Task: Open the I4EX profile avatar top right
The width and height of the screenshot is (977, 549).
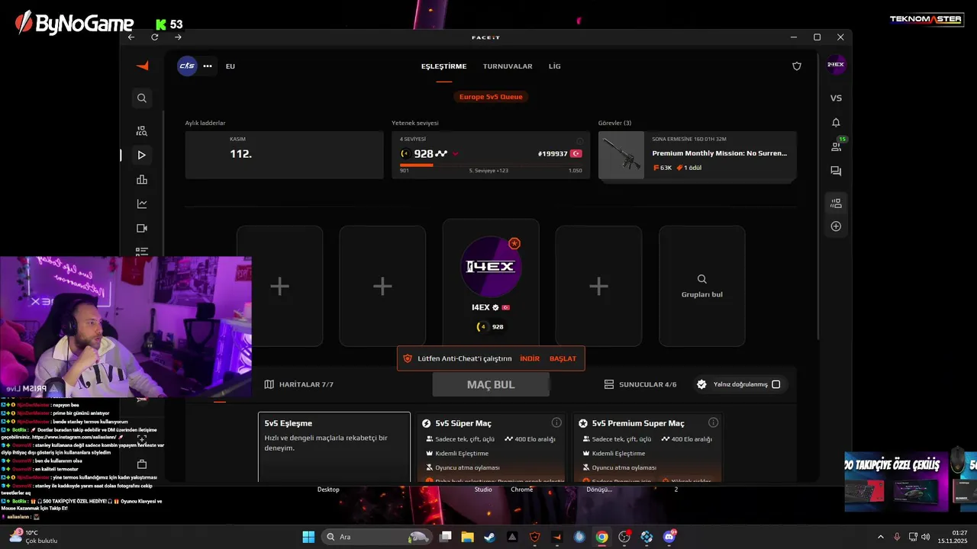Action: pos(836,65)
